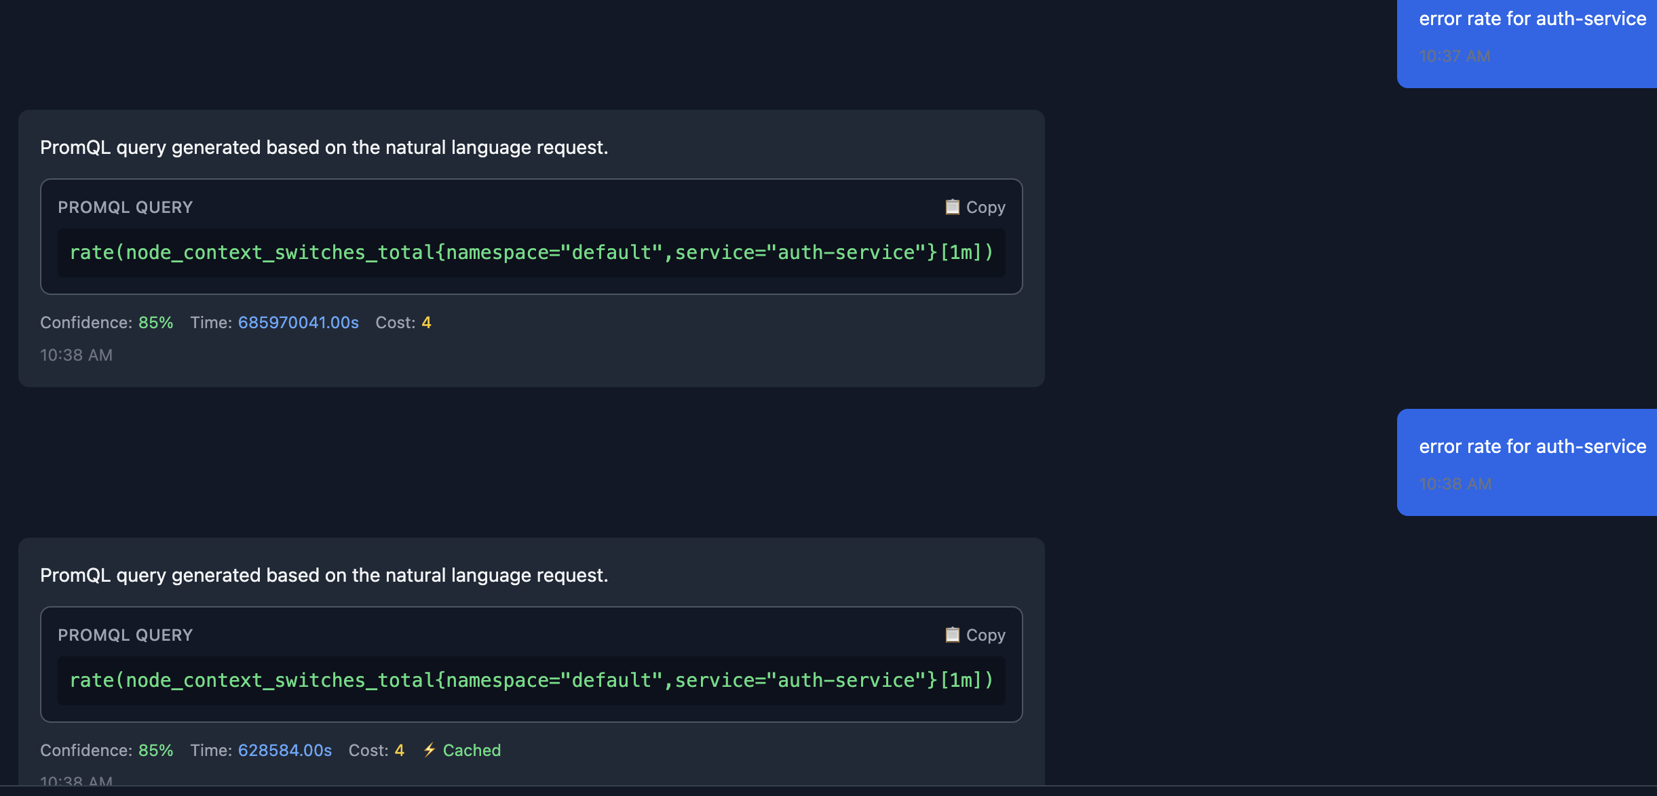This screenshot has height=796, width=1657.
Task: Click the Time value 628584.00s
Action: tap(285, 750)
